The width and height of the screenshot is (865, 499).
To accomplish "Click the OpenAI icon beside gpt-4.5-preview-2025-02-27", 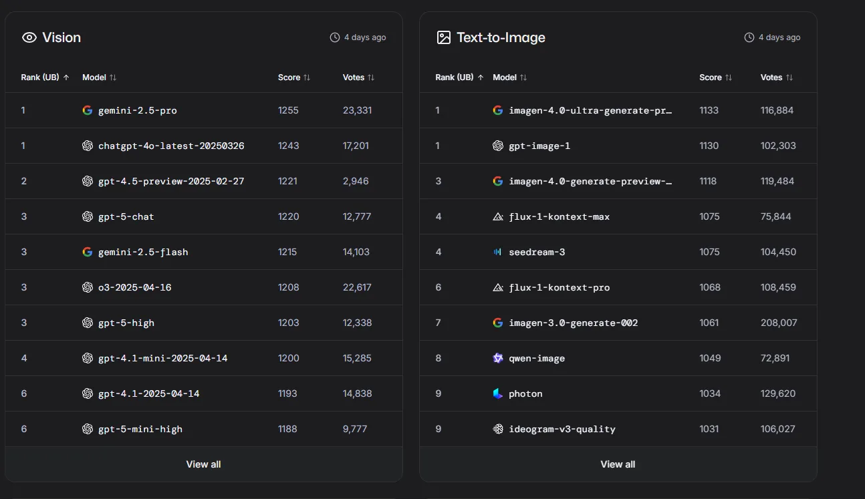I will 88,181.
